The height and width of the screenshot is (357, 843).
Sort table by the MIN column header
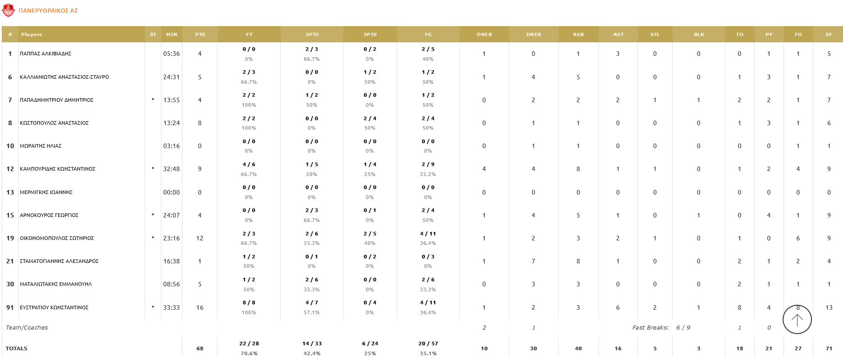click(171, 34)
